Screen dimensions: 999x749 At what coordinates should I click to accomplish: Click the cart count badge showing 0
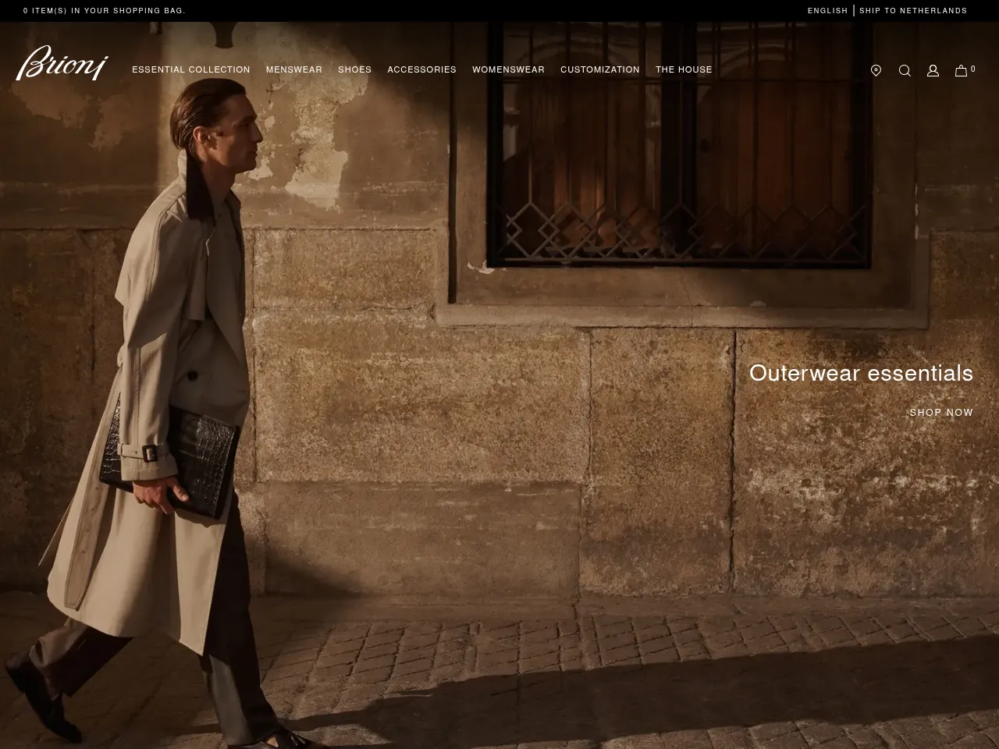973,69
